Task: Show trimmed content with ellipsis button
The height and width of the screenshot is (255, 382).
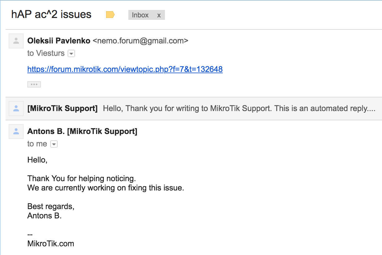Action: tap(34, 84)
